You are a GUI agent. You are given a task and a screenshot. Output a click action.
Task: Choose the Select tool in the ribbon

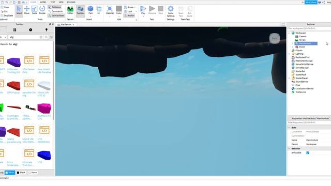(x=19, y=10)
